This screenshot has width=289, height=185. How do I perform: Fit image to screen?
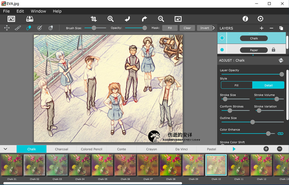coord(178,19)
